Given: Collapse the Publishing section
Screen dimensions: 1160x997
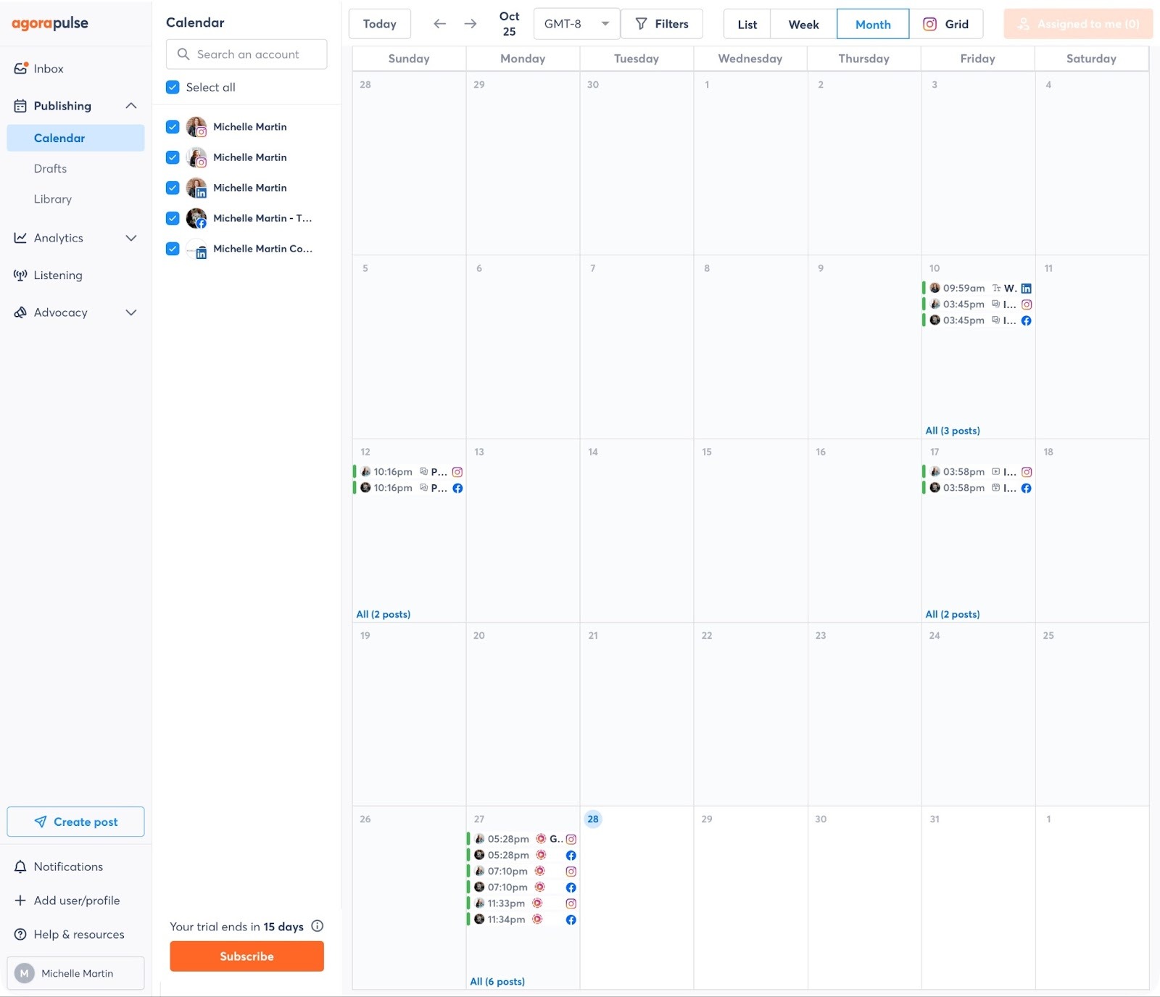Looking at the screenshot, I should [131, 106].
